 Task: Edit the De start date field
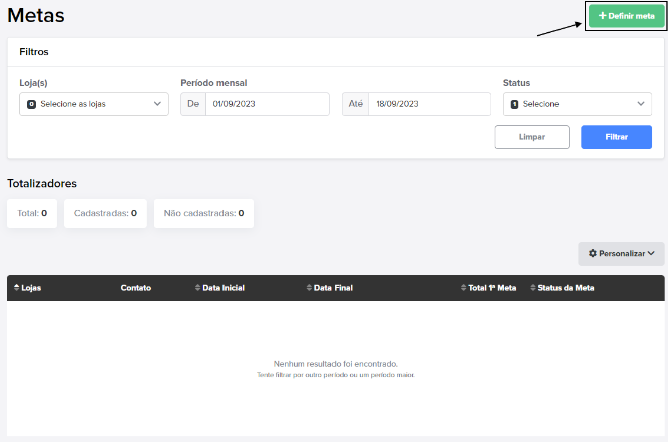point(267,104)
